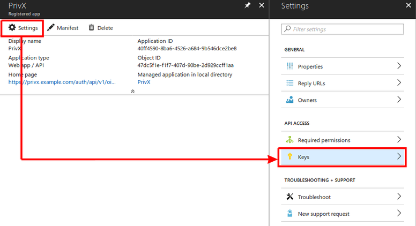
Task: Click the 'API ACCESS' section heading
Action: click(297, 123)
